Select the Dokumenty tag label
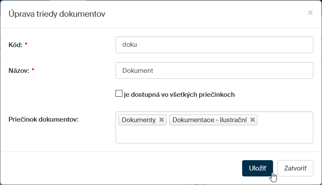Image resolution: width=322 pixels, height=185 pixels. click(x=139, y=120)
